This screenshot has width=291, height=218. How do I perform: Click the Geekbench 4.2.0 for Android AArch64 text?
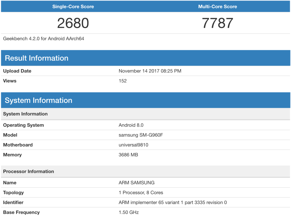43,39
